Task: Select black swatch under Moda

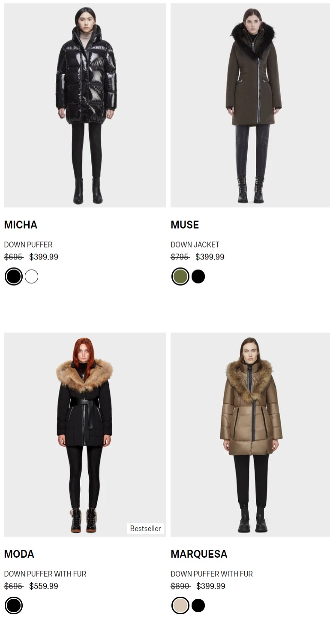Action: [14, 606]
